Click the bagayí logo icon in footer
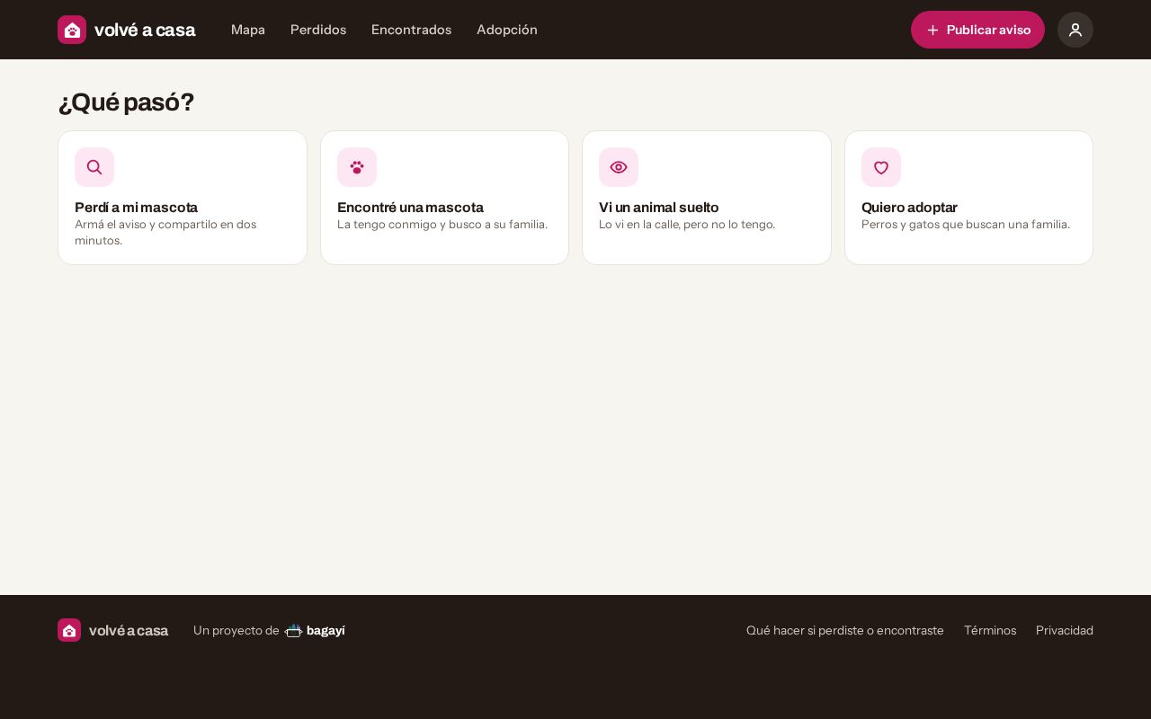 point(293,630)
